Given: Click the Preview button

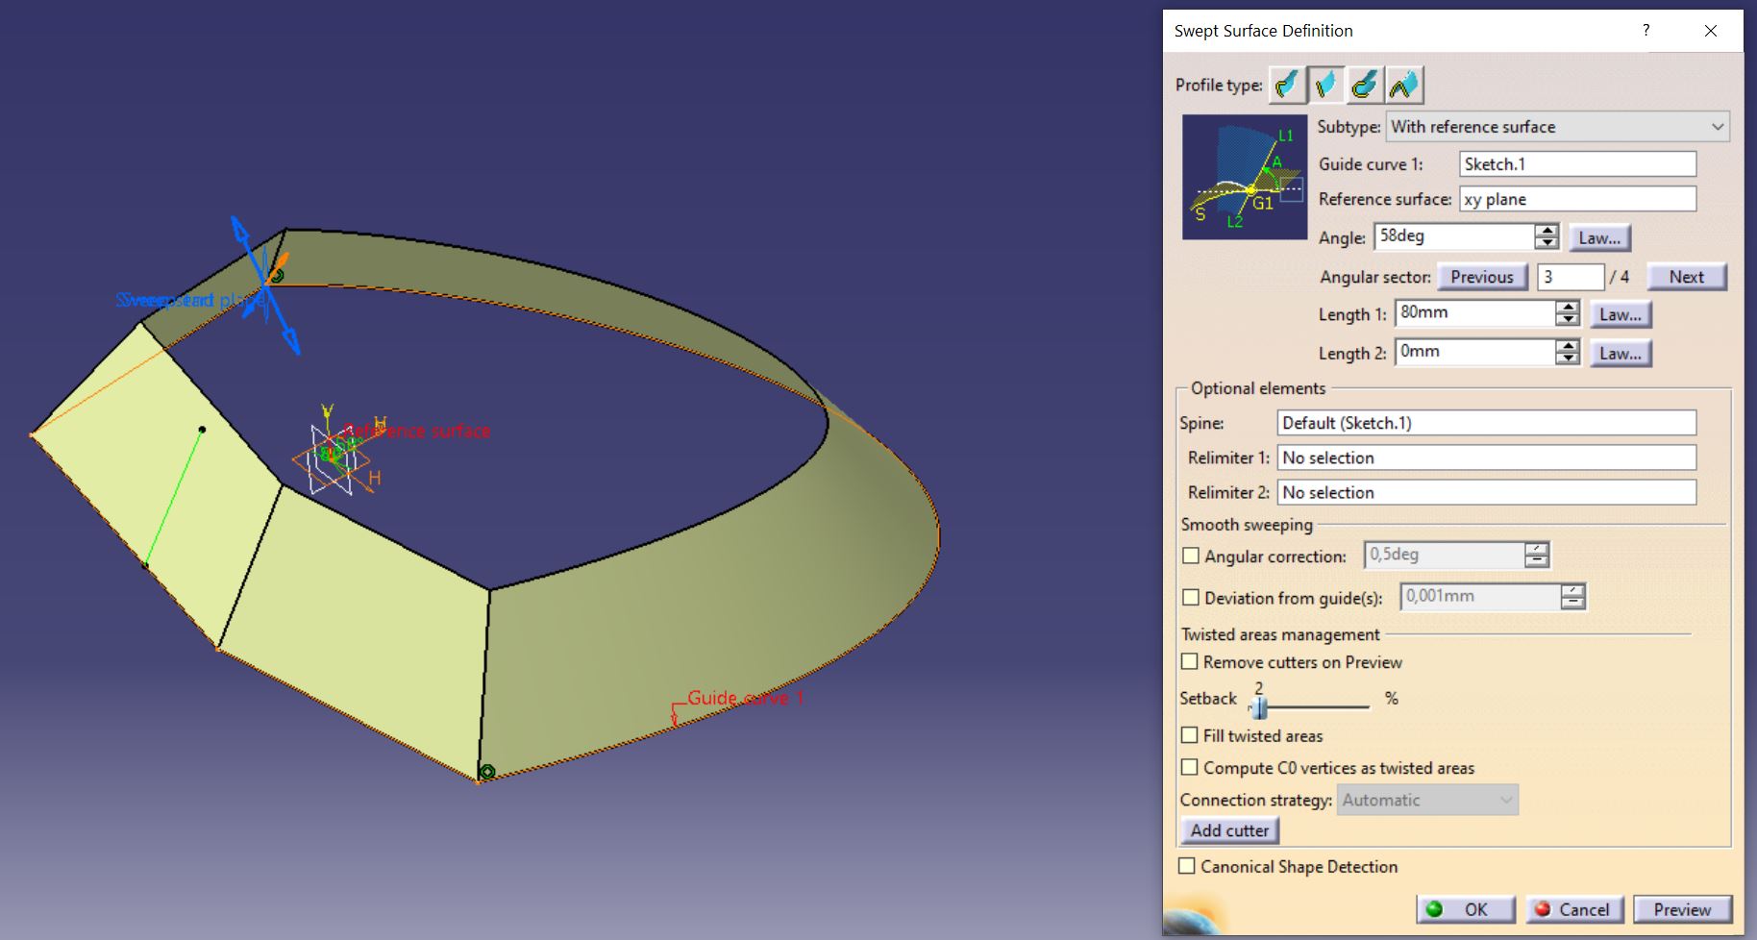Looking at the screenshot, I should (x=1682, y=909).
